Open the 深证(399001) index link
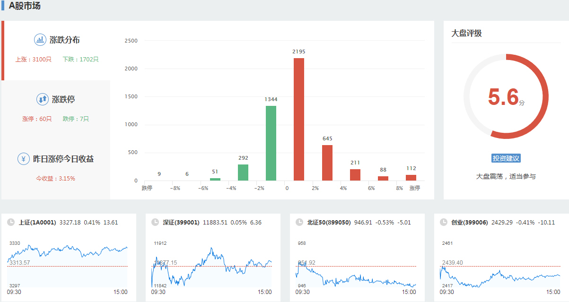 (181, 222)
